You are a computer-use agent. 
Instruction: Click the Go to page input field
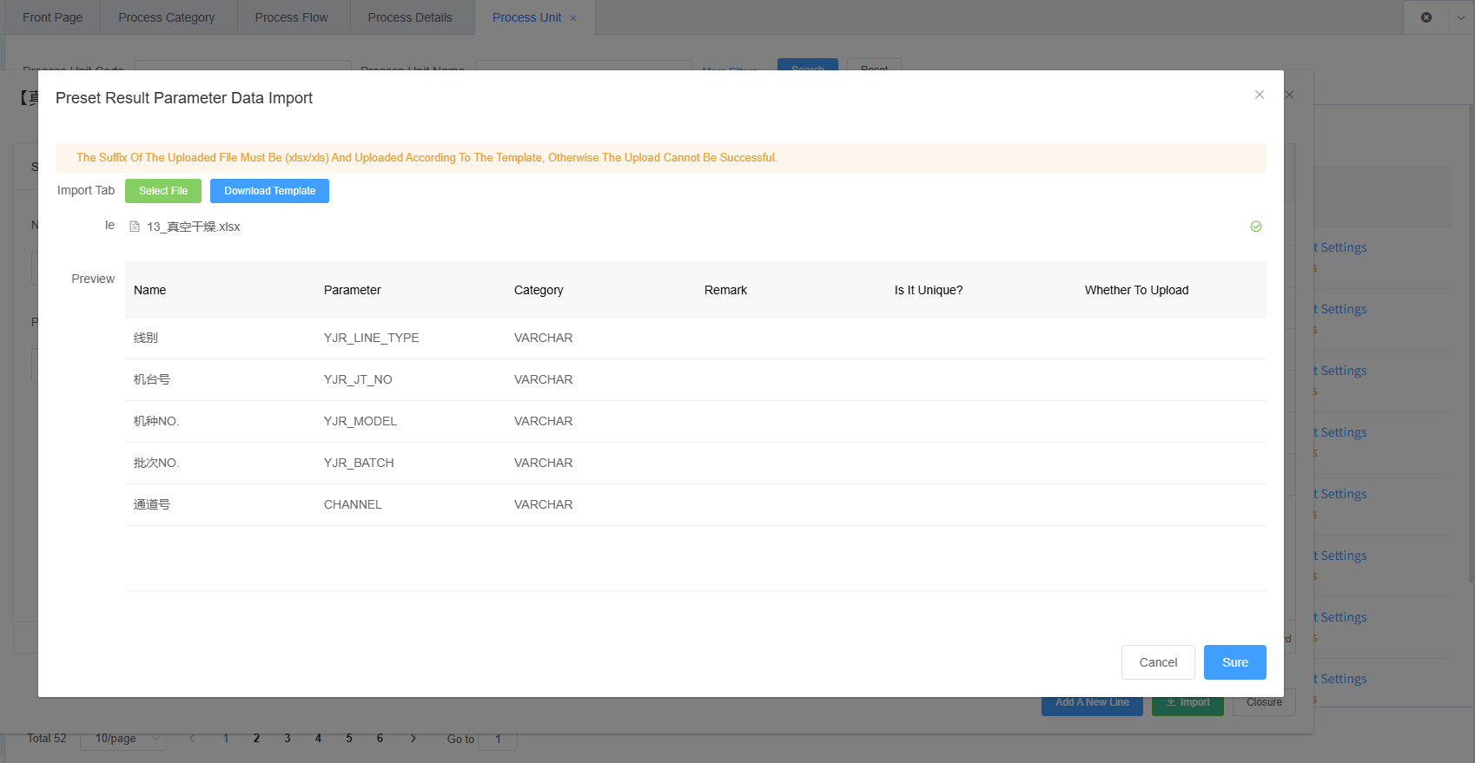[498, 740]
